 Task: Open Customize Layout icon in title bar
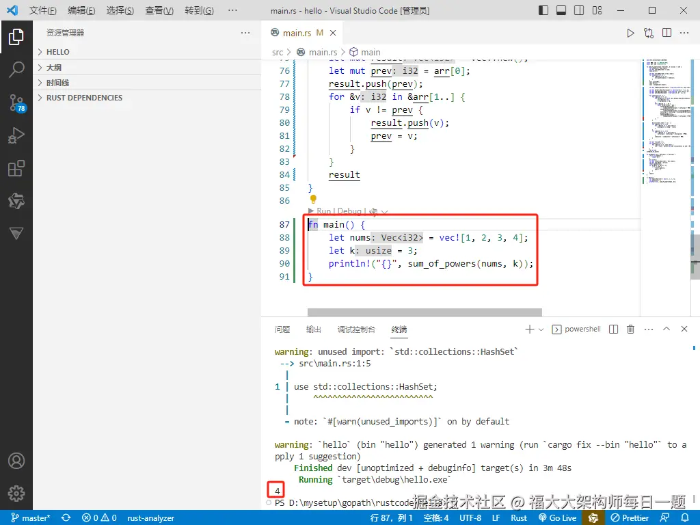[597, 10]
